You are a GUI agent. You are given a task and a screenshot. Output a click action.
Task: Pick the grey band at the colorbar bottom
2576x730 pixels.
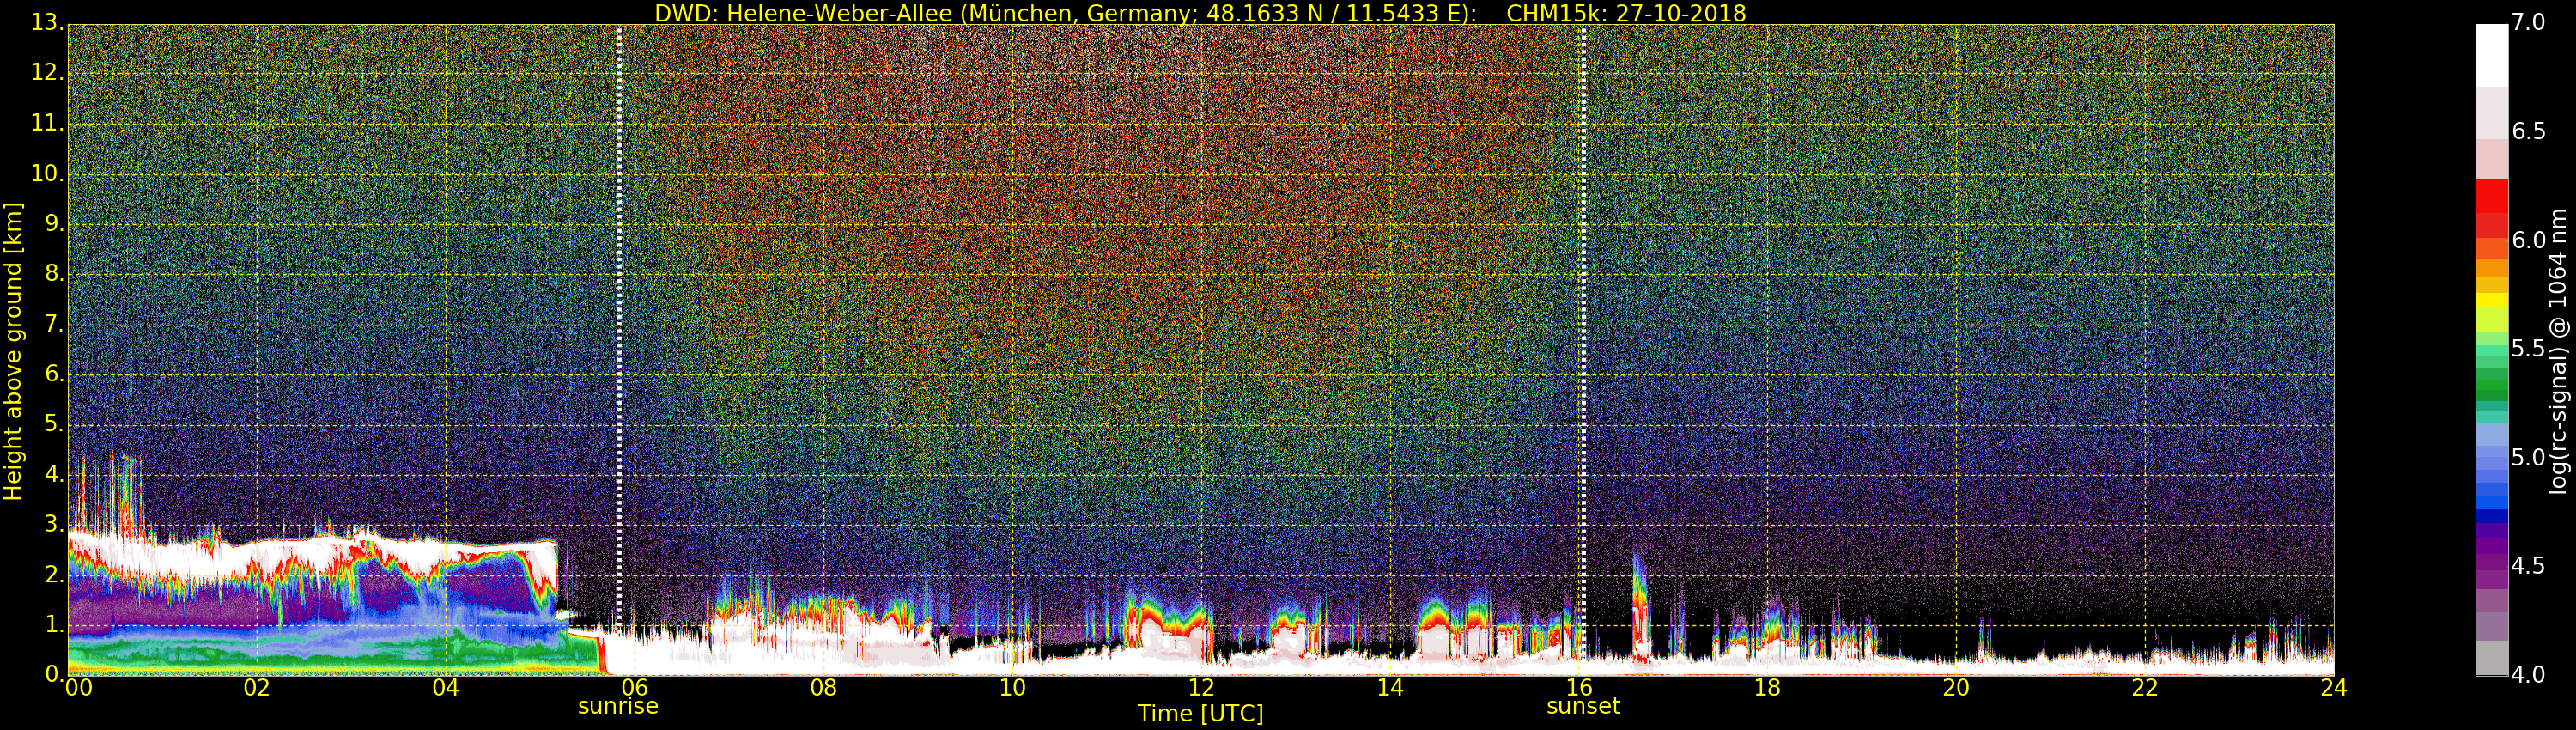2491,658
